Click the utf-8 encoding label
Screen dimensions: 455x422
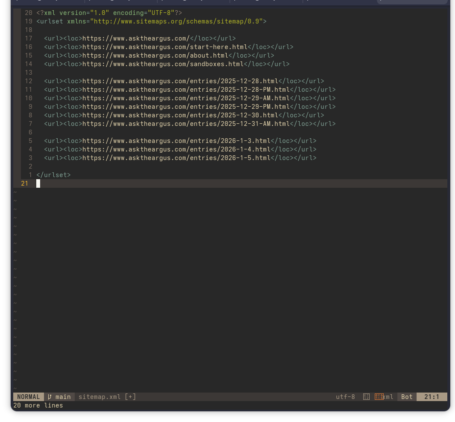click(345, 397)
